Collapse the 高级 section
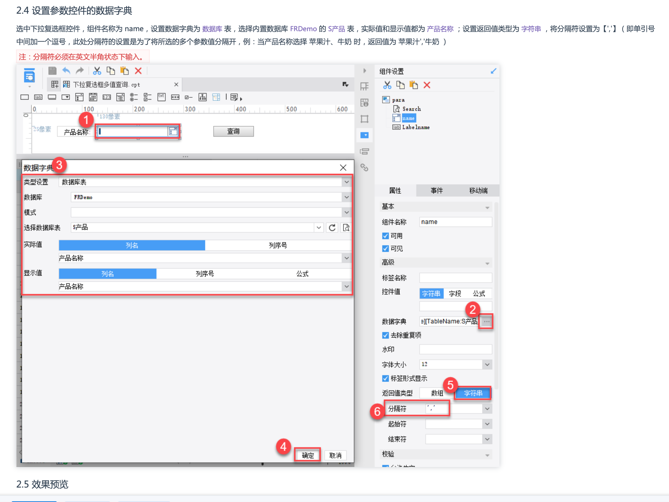 (487, 263)
